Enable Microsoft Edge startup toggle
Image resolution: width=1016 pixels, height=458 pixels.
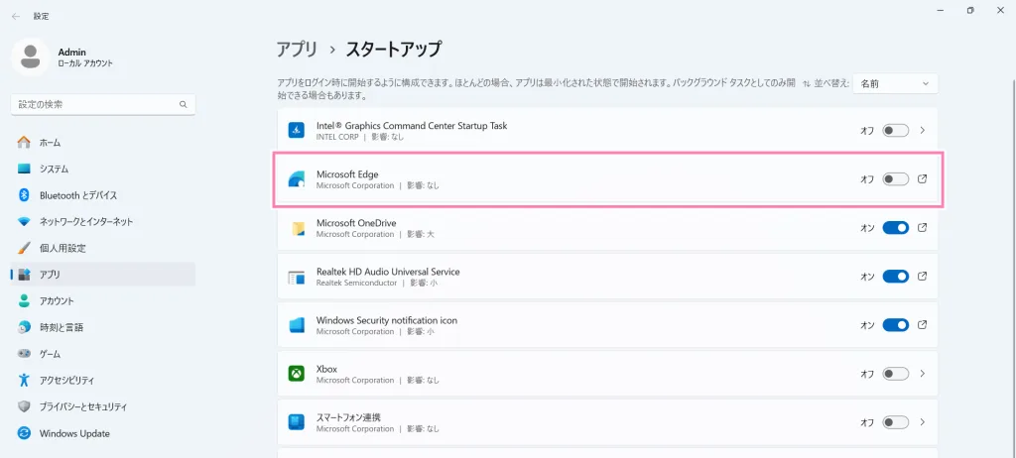[x=895, y=179]
